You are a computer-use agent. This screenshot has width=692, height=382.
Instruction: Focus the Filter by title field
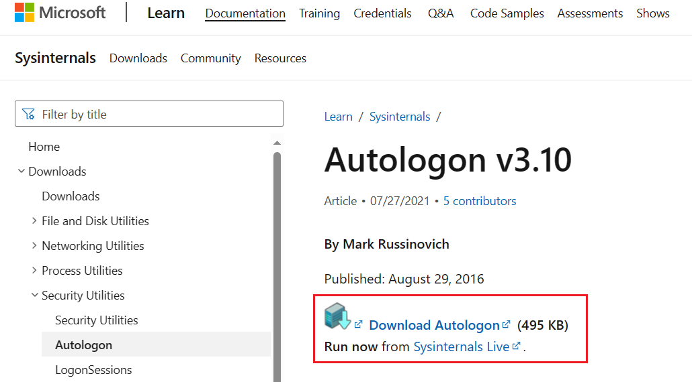pyautogui.click(x=149, y=114)
